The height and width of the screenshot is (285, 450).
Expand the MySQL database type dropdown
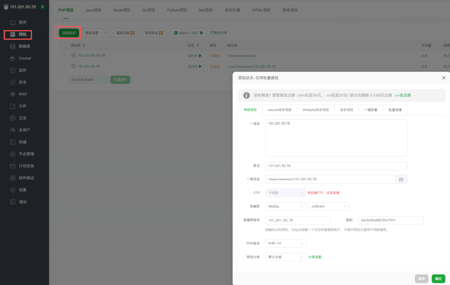point(285,206)
